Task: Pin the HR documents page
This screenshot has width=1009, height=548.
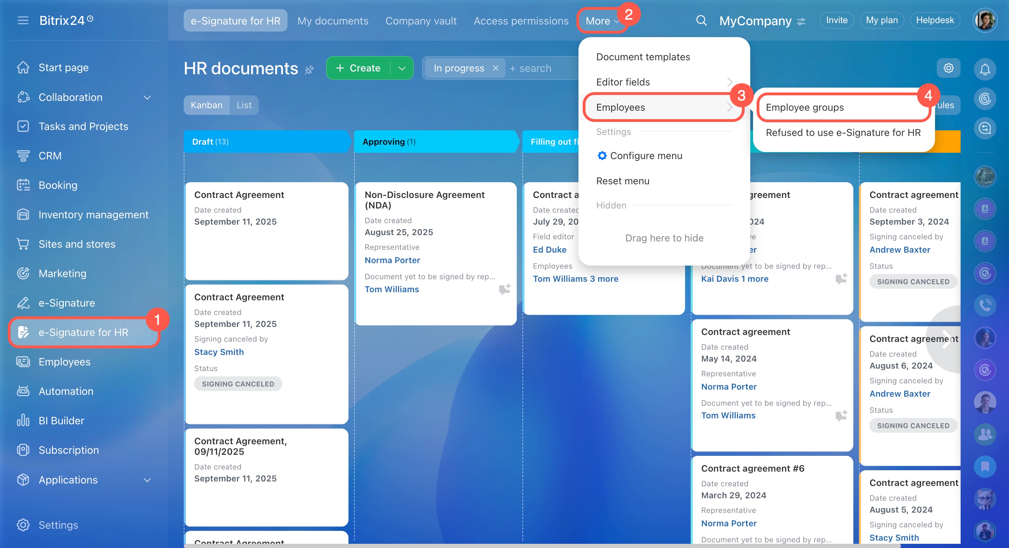Action: tap(309, 70)
